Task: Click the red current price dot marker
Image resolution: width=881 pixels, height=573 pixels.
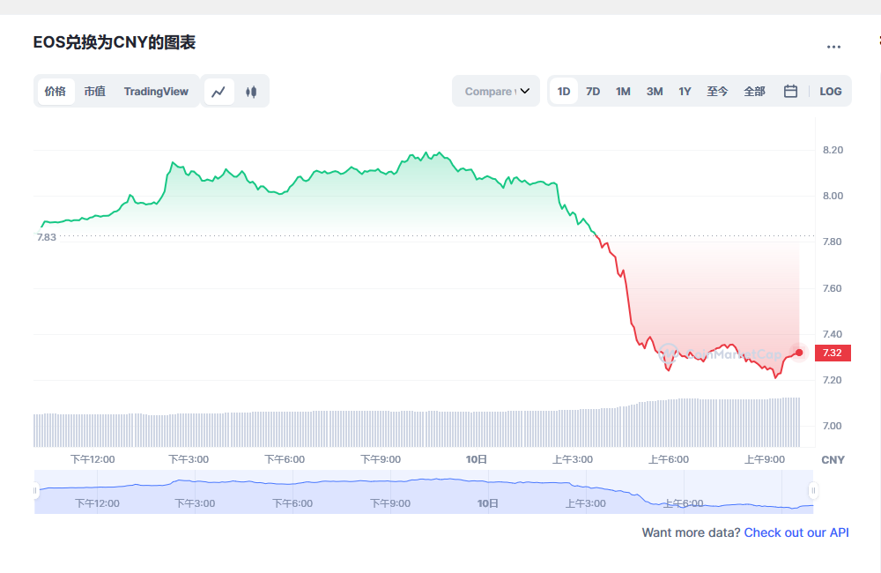Action: click(x=797, y=353)
